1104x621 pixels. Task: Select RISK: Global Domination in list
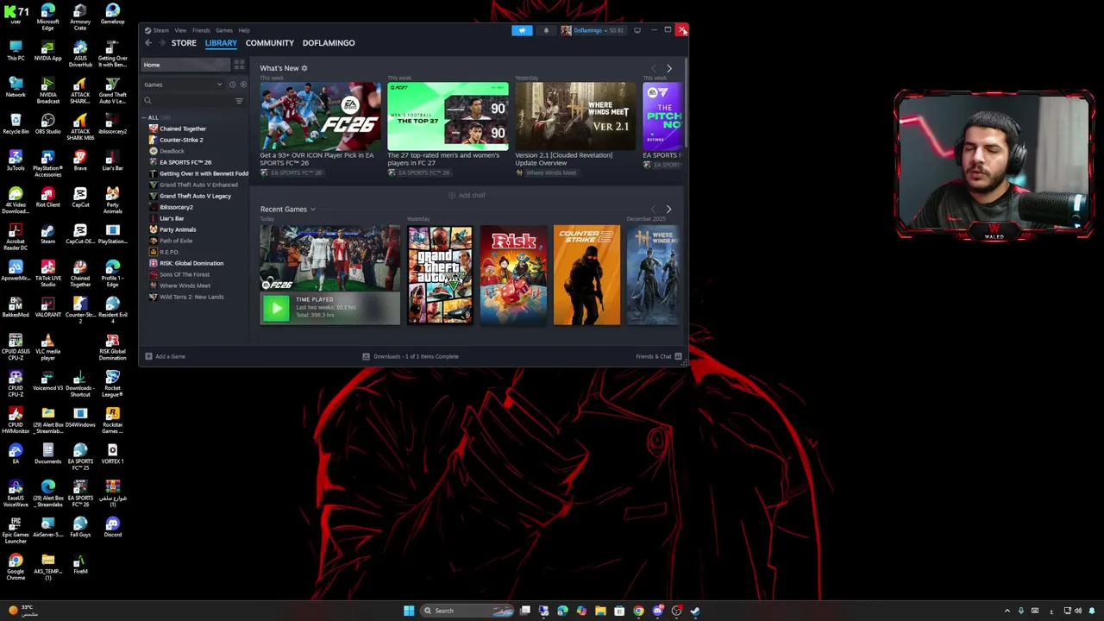[191, 263]
